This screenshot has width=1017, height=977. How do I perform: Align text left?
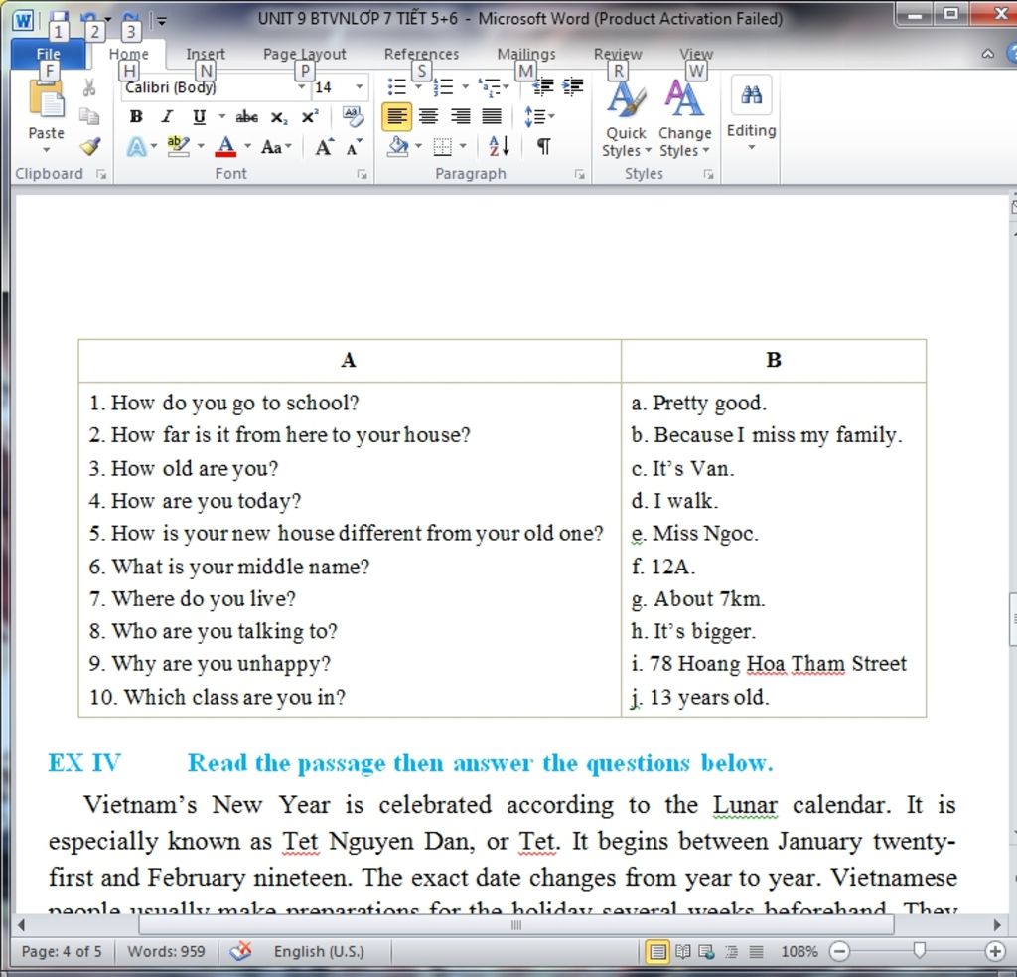click(397, 117)
